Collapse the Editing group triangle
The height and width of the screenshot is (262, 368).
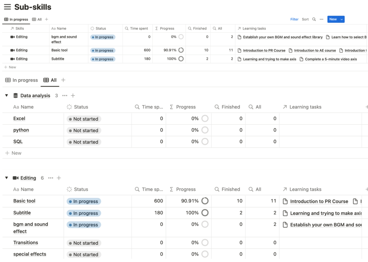point(7,178)
